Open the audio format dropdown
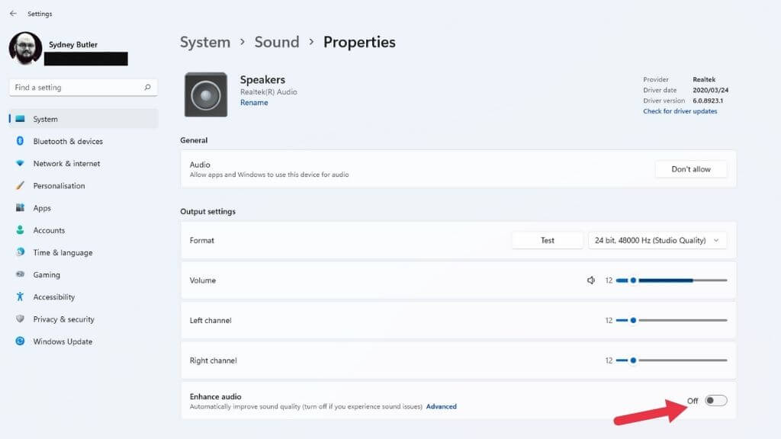781x439 pixels. 657,241
